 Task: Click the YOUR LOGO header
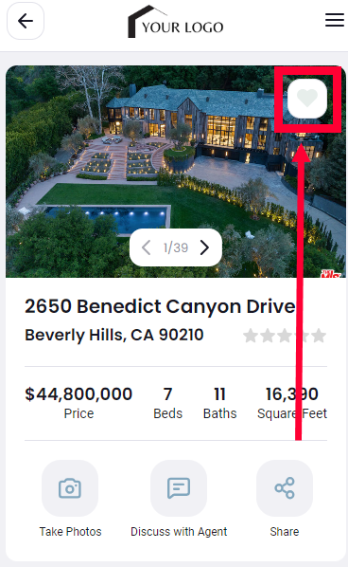tap(176, 22)
